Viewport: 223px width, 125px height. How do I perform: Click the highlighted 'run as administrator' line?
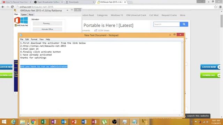pos(44,66)
